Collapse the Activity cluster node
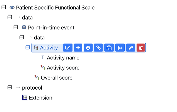Screen dimensions: 177x112 tap(28, 47)
